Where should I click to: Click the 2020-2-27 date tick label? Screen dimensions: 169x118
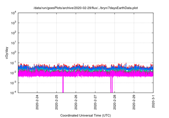pos(95,102)
